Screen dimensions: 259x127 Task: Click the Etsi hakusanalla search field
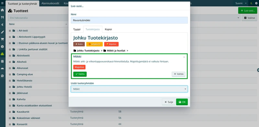tap(38, 18)
